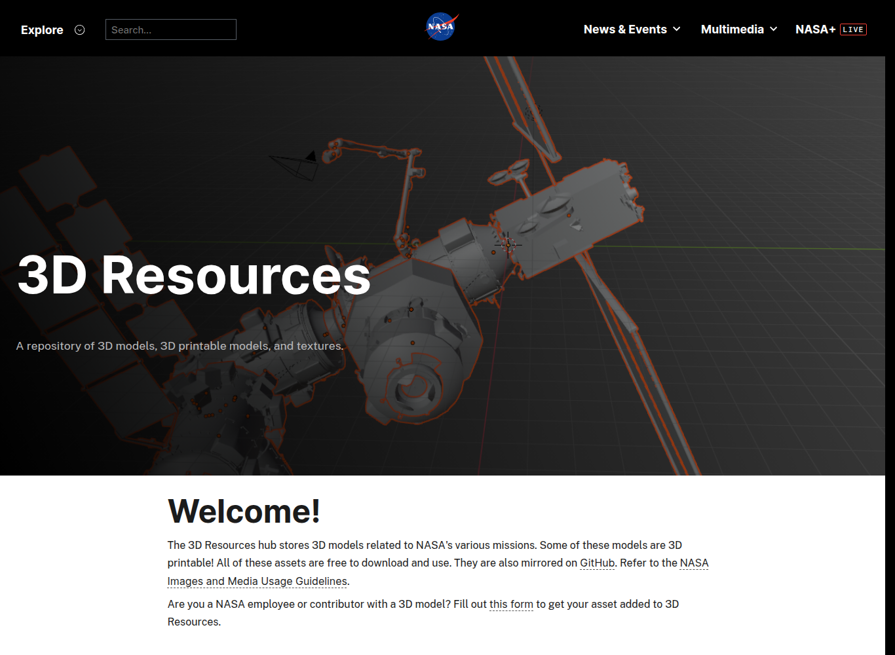Open 'this form' submission link
The image size is (895, 655).
511,604
